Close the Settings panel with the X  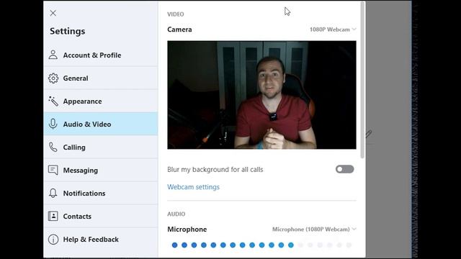pyautogui.click(x=53, y=13)
